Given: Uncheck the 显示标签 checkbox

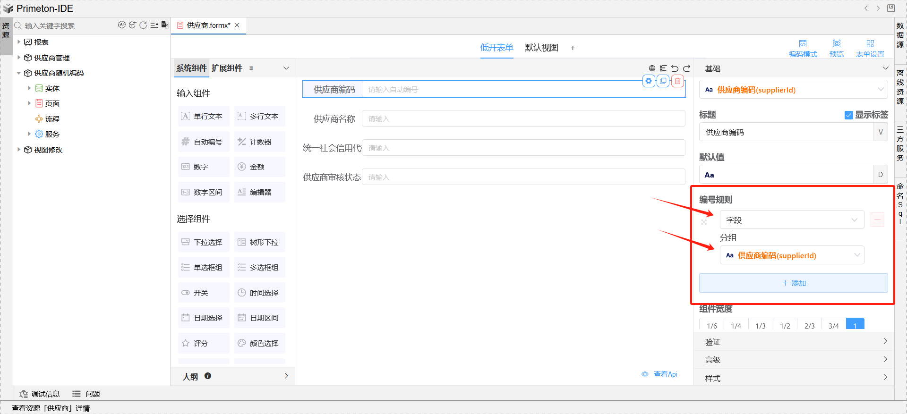Looking at the screenshot, I should (x=848, y=115).
